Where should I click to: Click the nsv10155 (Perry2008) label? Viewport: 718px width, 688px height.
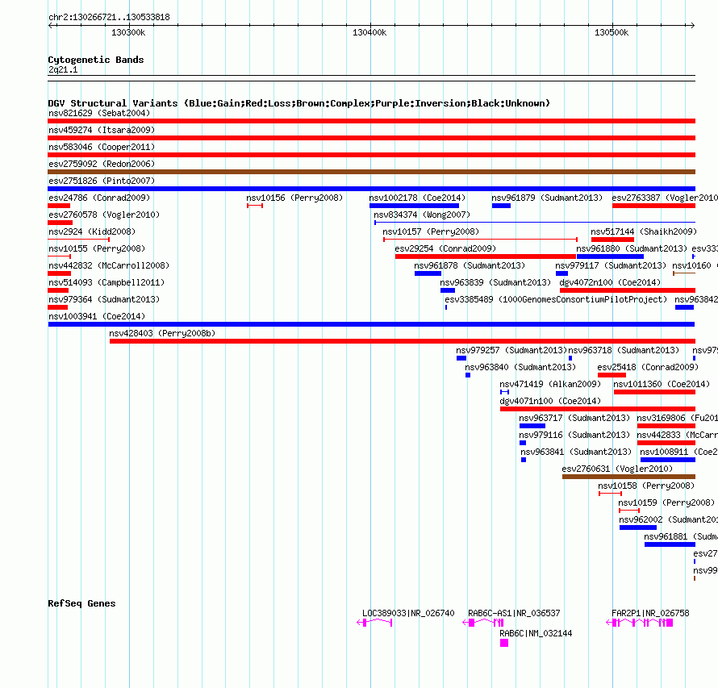[97, 248]
